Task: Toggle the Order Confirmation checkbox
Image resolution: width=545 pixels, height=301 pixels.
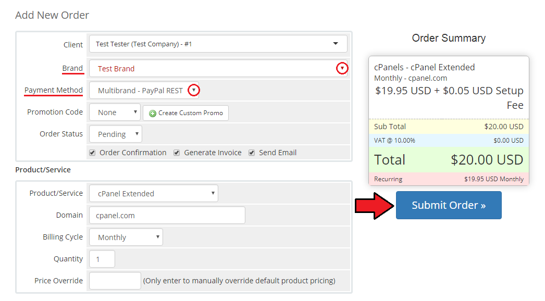Action: click(92, 153)
